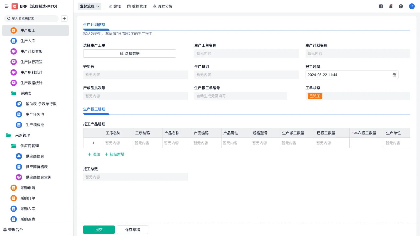Click the 生产工单名称 field
Viewport: 420px width, 236px height.
click(247, 53)
